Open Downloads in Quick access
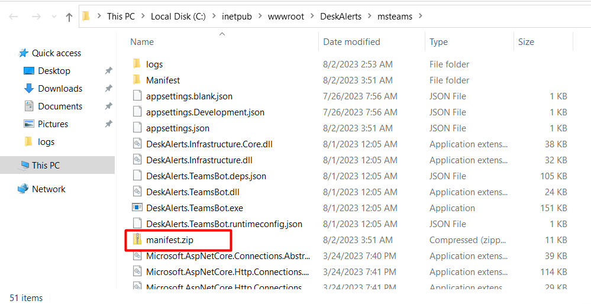This screenshot has width=591, height=304. 60,89
